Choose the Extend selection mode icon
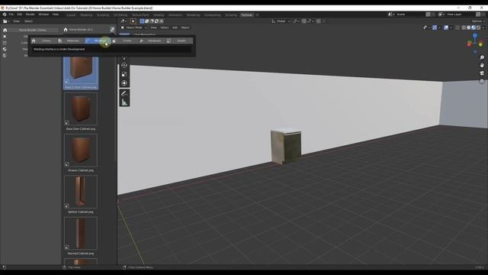Image resolution: width=488 pixels, height=275 pixels. [x=147, y=21]
